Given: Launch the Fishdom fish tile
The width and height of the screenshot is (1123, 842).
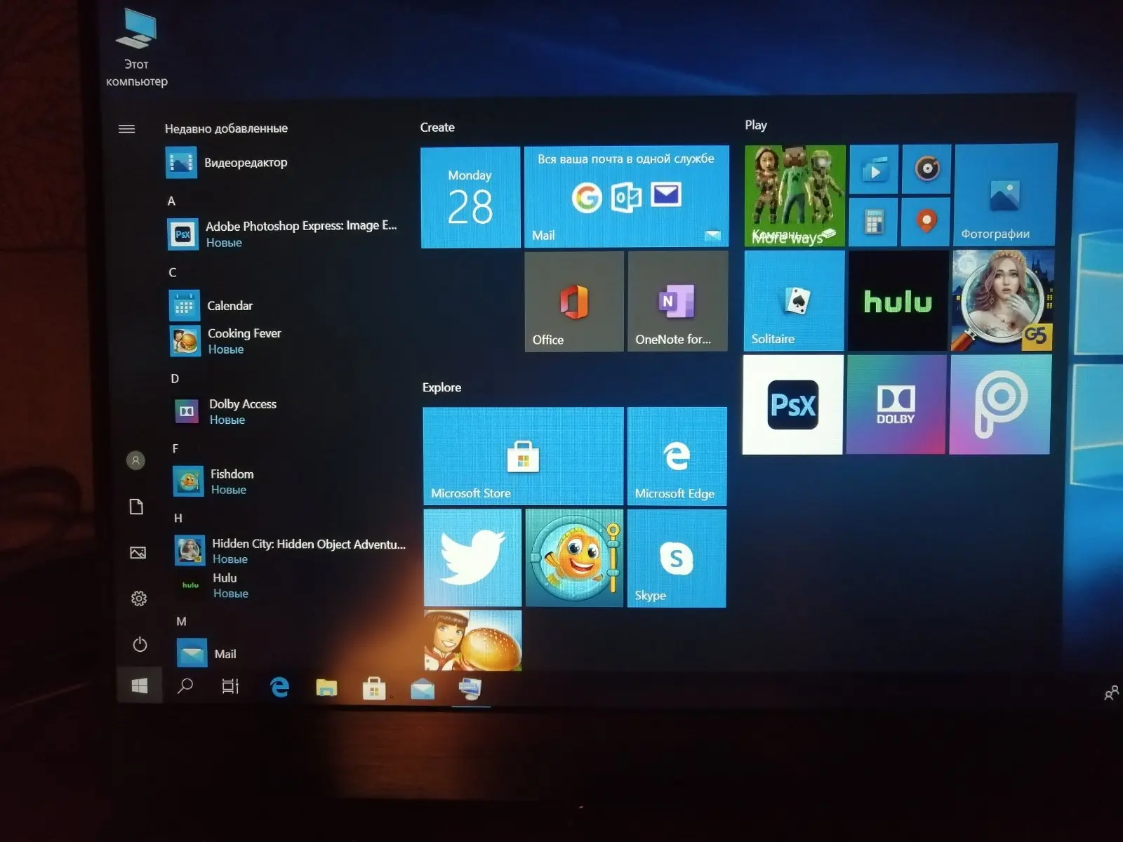Looking at the screenshot, I should (x=574, y=558).
